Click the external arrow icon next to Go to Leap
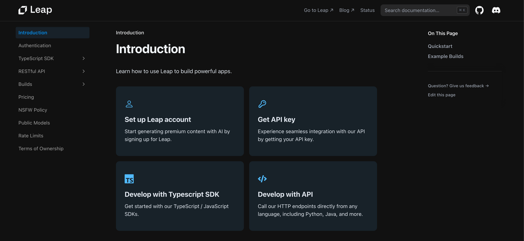 point(331,10)
